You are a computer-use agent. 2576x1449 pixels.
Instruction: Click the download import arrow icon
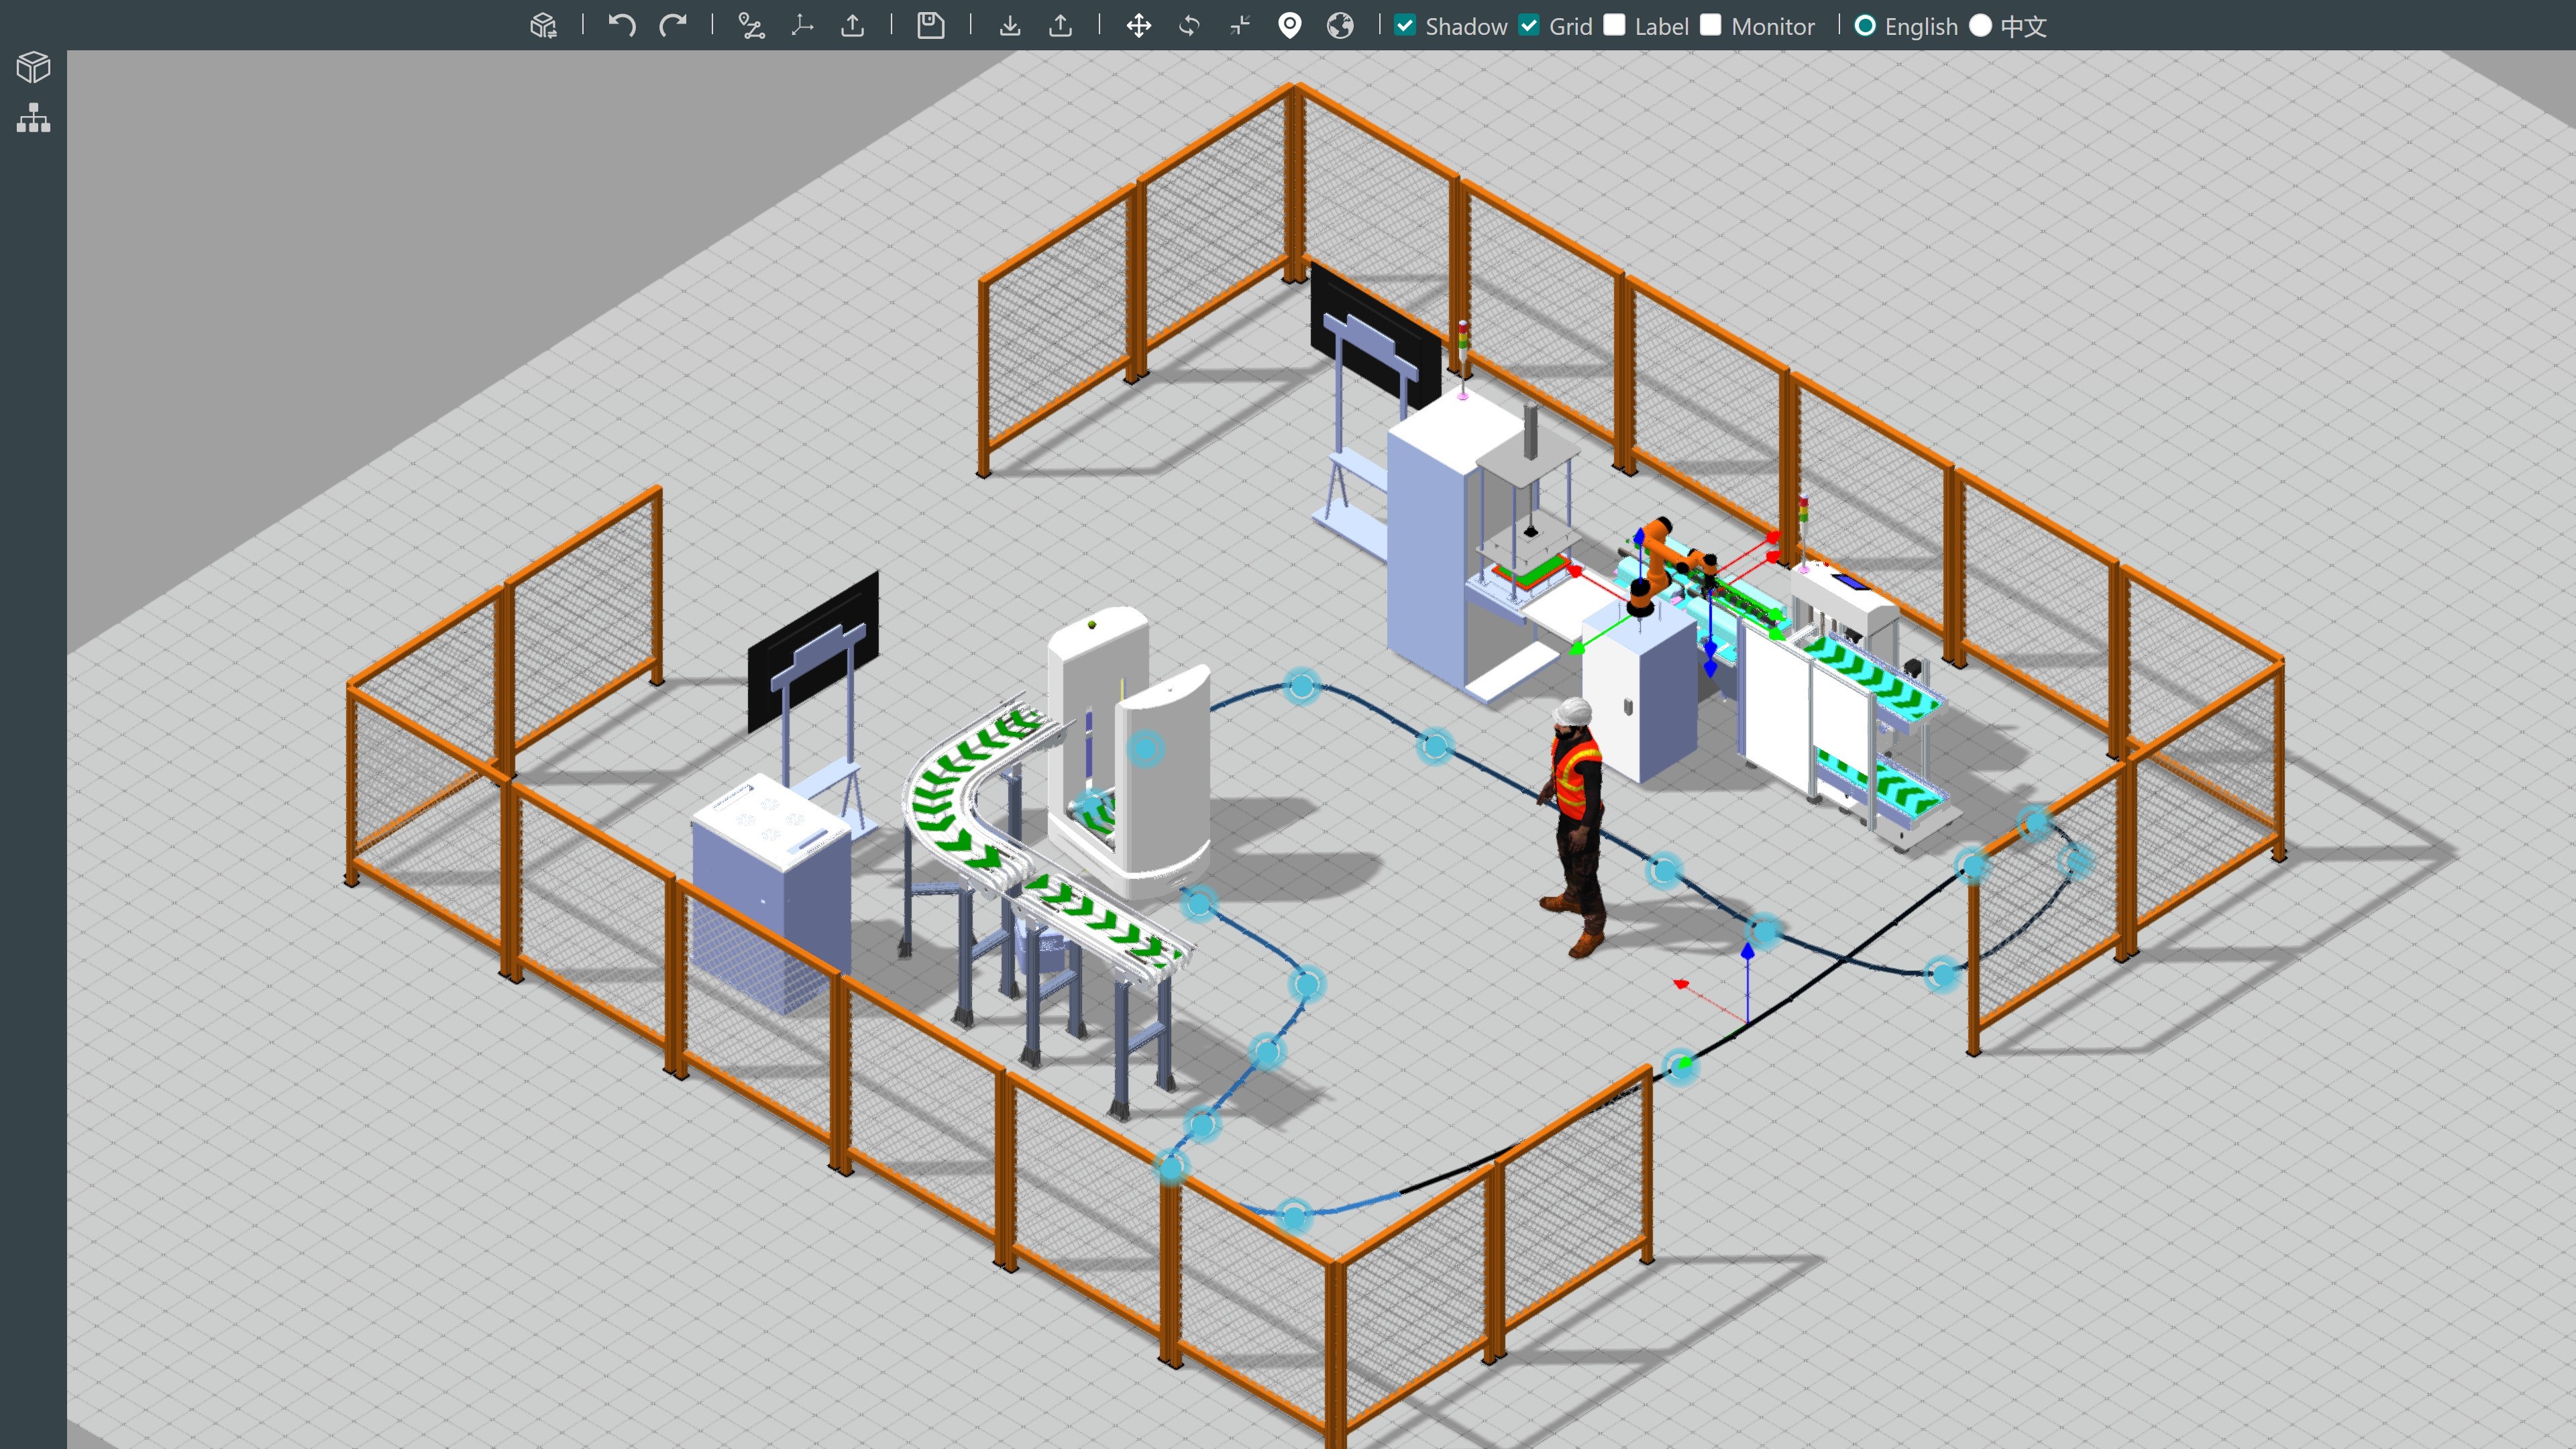(x=1010, y=26)
